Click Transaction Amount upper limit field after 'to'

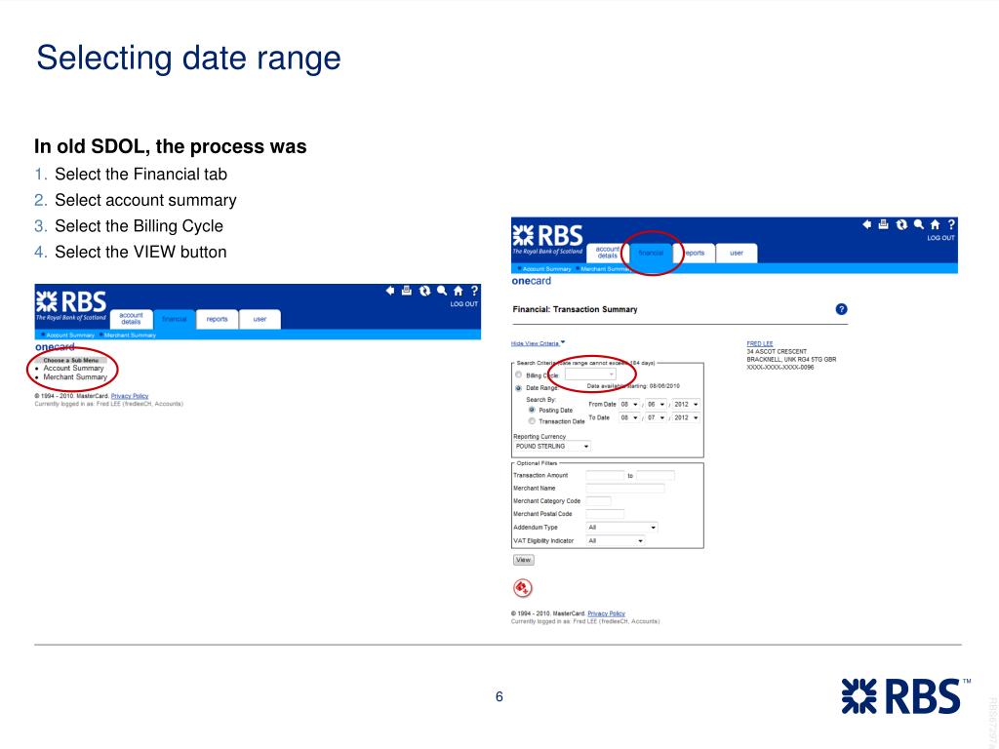pos(655,475)
